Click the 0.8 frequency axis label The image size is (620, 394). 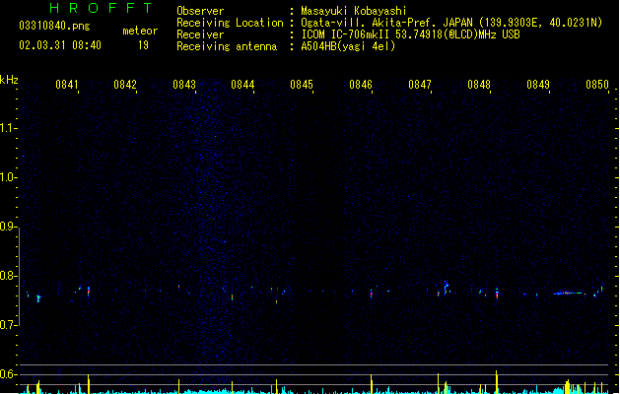tap(8, 276)
